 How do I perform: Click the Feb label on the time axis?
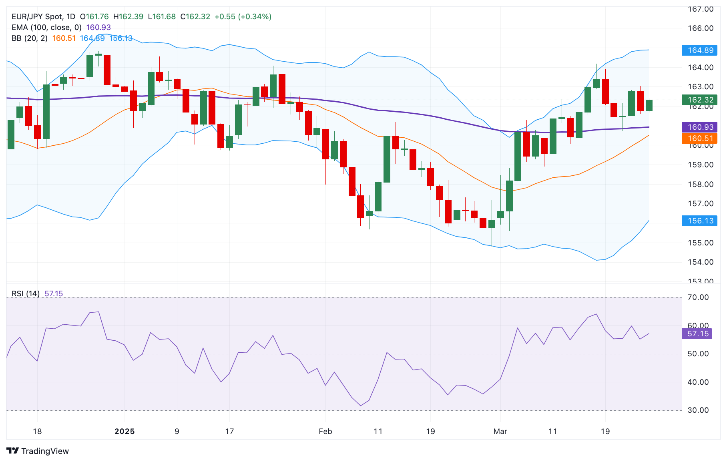[325, 432]
